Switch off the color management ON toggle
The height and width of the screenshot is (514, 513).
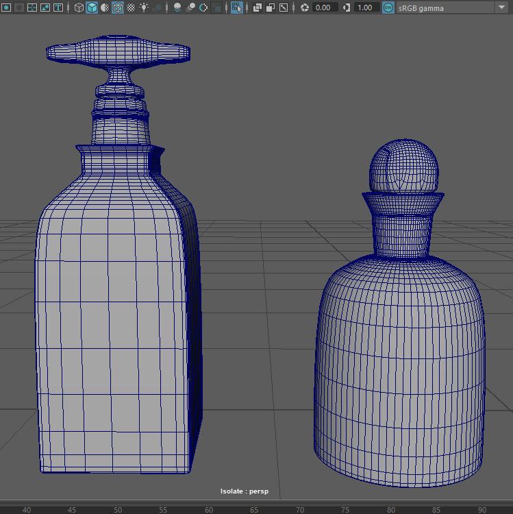pyautogui.click(x=388, y=8)
